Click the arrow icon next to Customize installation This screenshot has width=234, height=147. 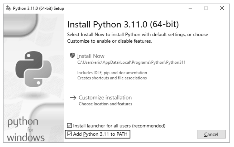coord(73,98)
